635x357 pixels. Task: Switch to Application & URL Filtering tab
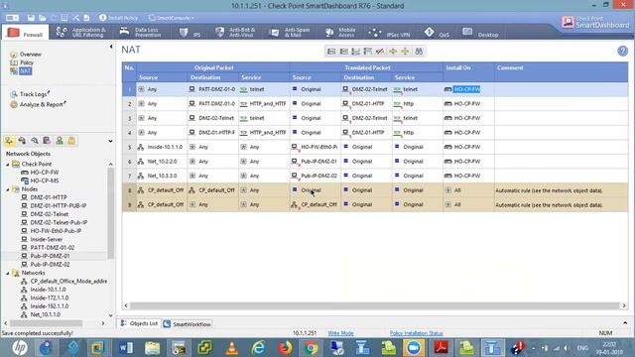click(x=80, y=33)
